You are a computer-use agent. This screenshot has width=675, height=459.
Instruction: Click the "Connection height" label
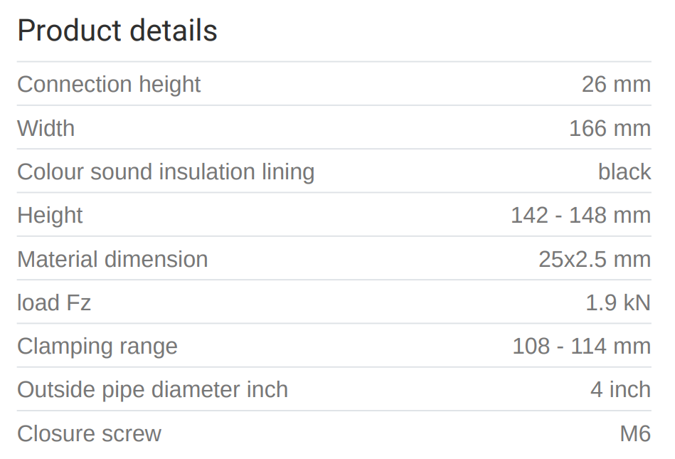pos(109,84)
